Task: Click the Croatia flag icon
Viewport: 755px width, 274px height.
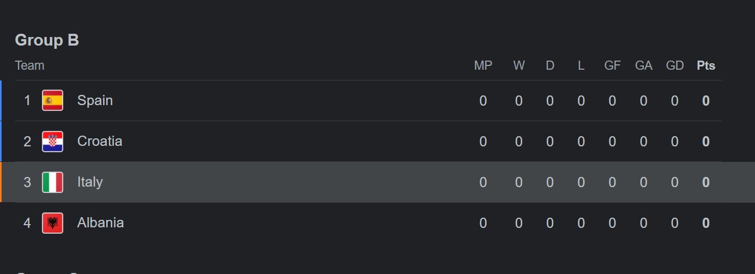Action: tap(53, 141)
